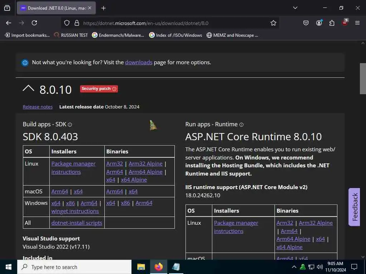Download SDK Windows Arm64 installer

point(89,203)
